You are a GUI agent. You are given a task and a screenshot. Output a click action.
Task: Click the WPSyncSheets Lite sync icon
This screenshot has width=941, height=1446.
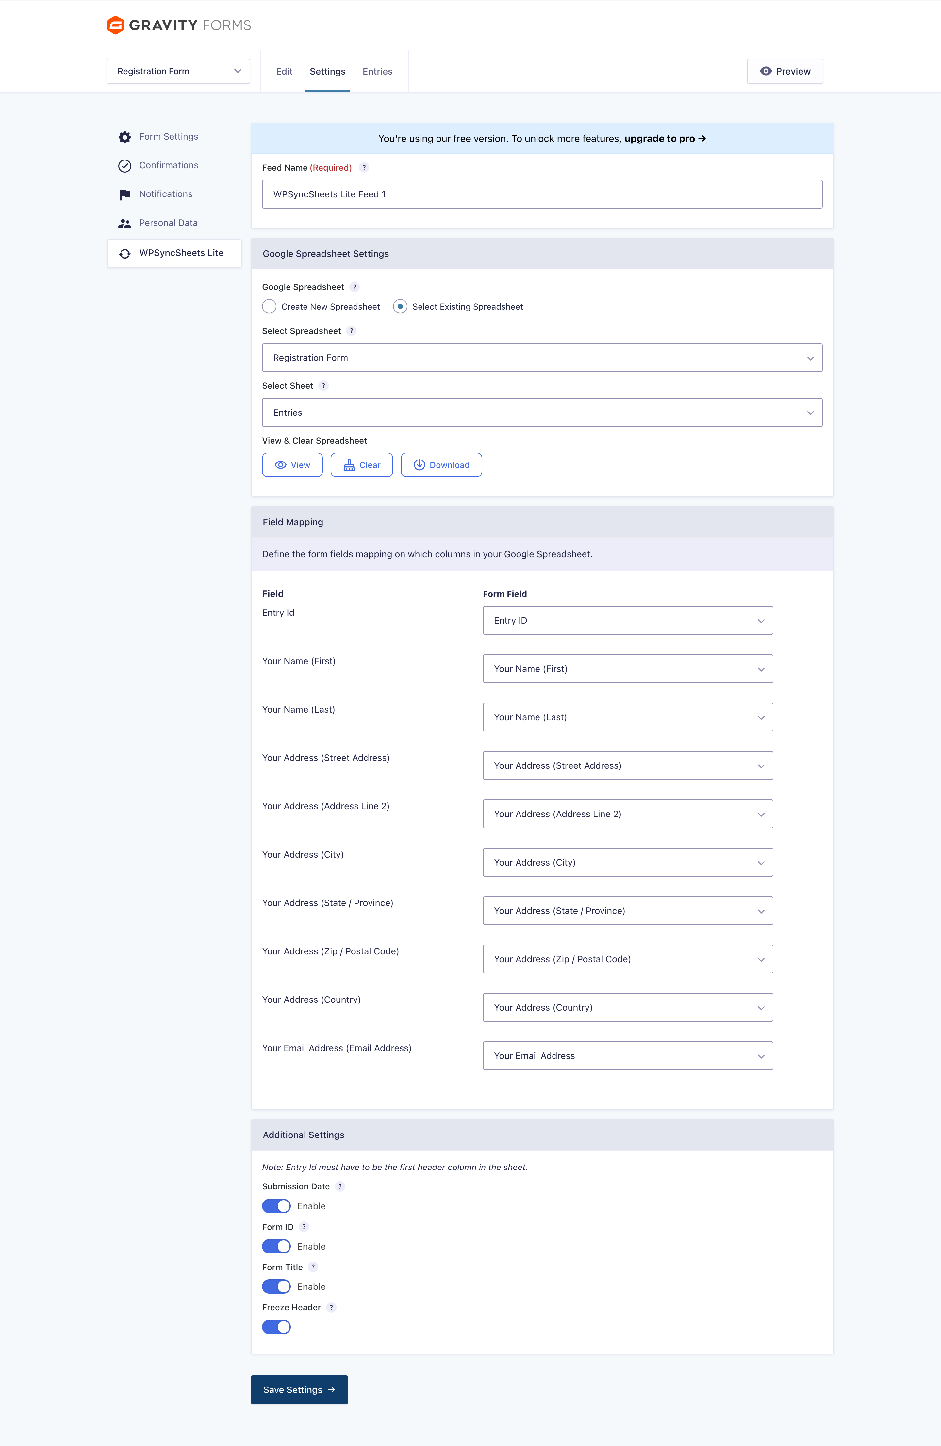click(124, 253)
